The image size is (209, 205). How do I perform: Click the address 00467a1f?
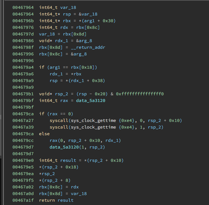[23, 200]
